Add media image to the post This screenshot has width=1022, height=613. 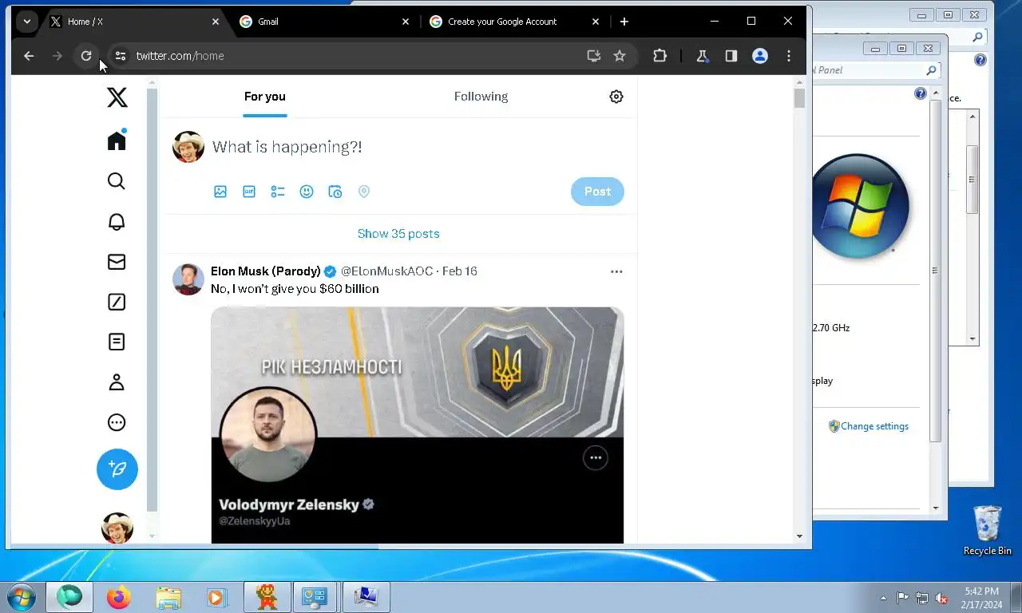tap(220, 192)
